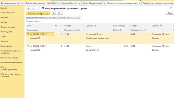Switch to Приобретение товаров и... 0000-000017 tab

point(41,3)
